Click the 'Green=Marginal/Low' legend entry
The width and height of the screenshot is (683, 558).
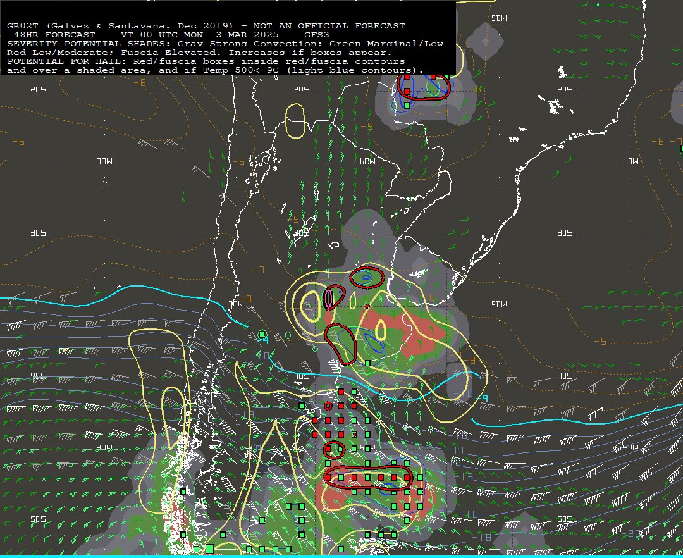pyautogui.click(x=386, y=44)
